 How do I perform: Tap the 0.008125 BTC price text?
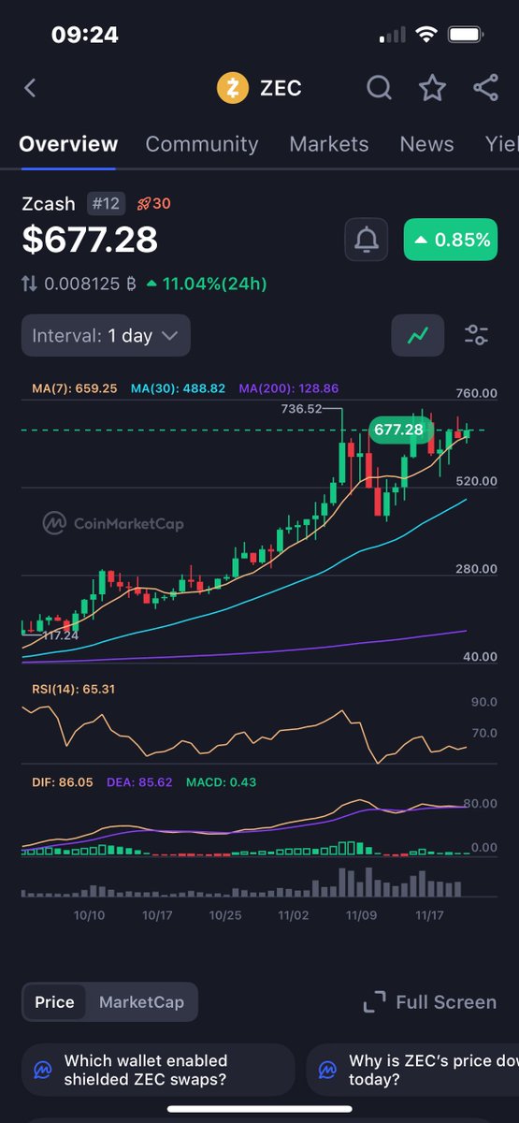[92, 283]
